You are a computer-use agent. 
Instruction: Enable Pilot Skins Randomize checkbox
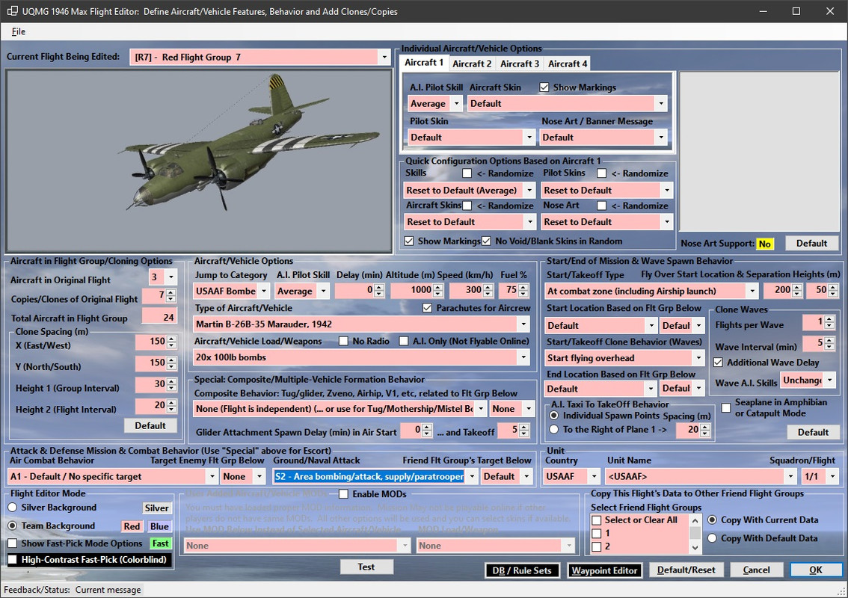tap(601, 173)
